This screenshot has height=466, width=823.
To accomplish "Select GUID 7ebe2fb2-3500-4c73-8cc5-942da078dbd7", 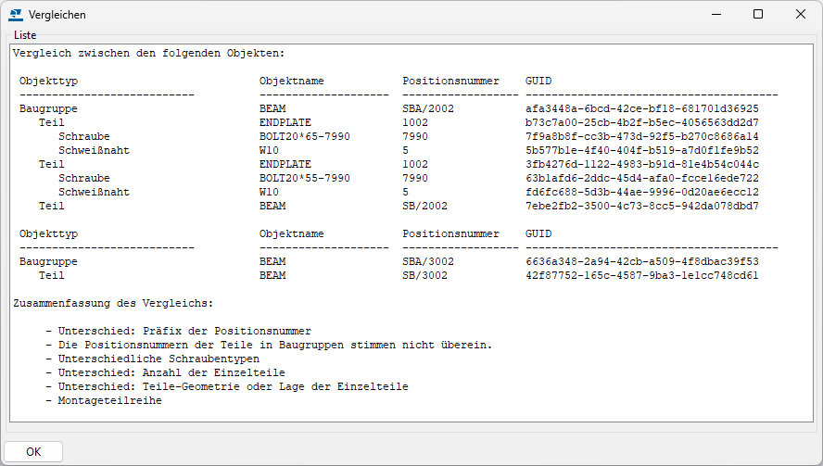I will [x=642, y=206].
